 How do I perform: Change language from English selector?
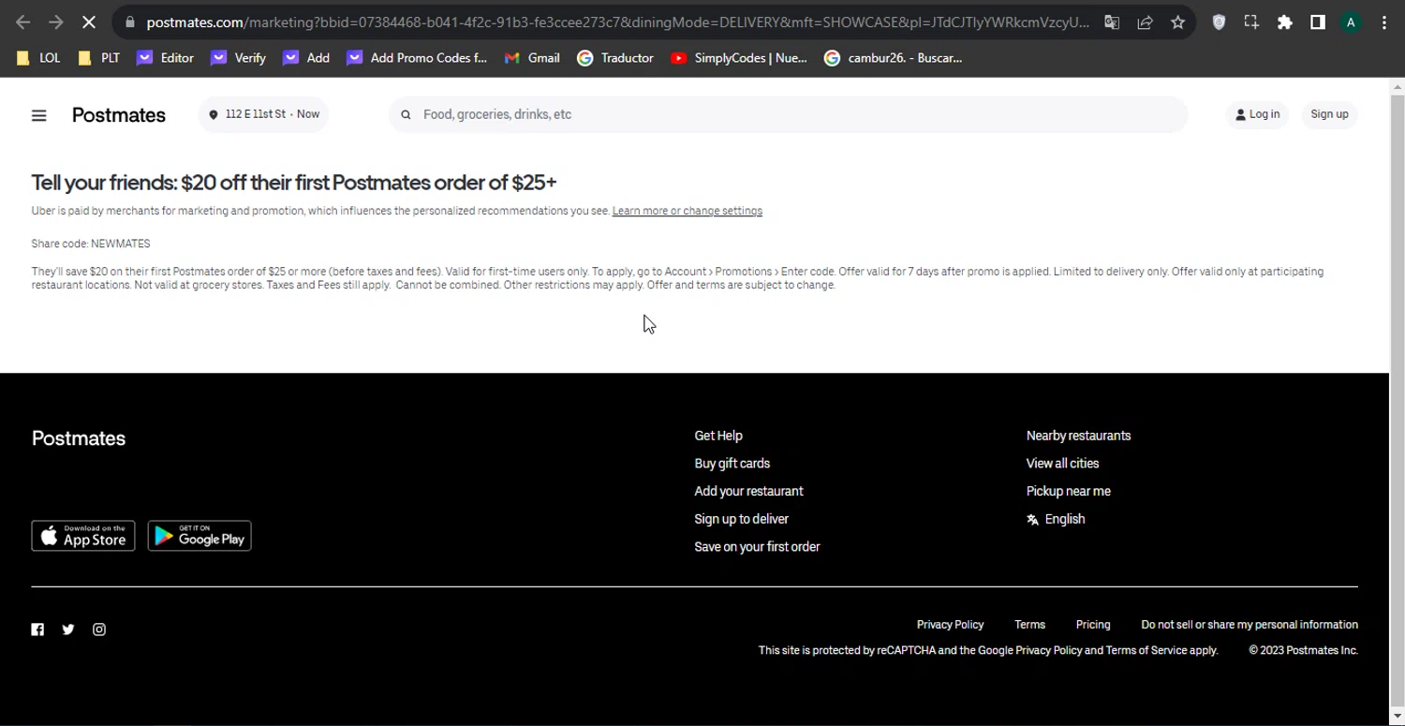tap(1056, 519)
